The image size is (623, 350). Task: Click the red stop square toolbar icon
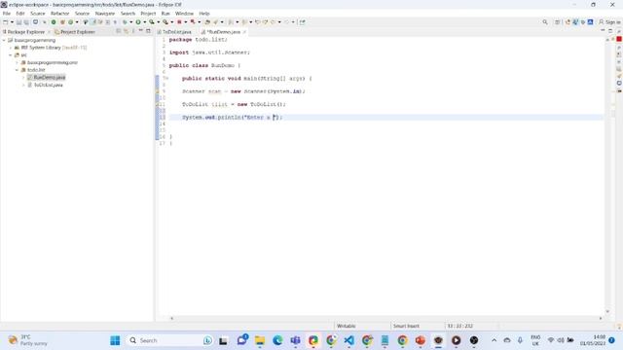(179, 22)
